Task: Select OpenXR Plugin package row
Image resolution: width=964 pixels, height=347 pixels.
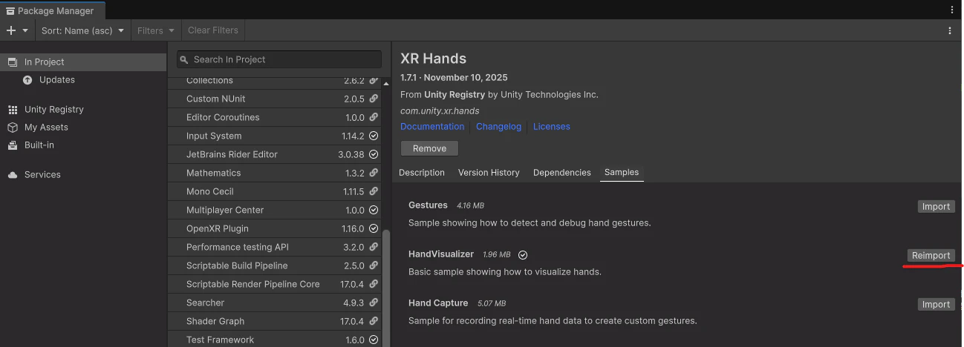Action: click(274, 228)
